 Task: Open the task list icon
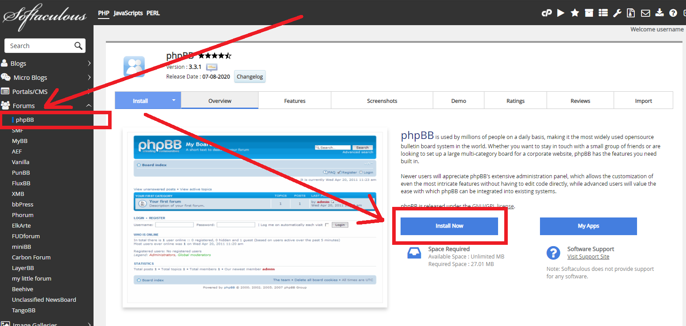(603, 13)
